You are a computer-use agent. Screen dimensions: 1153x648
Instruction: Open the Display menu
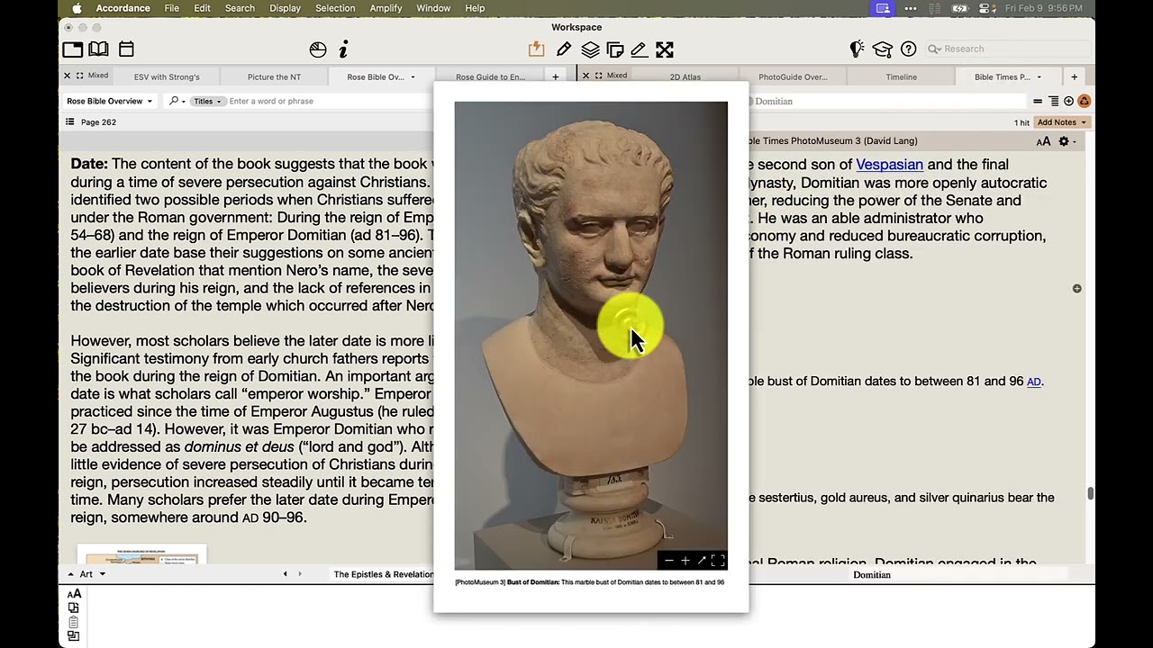coord(286,8)
